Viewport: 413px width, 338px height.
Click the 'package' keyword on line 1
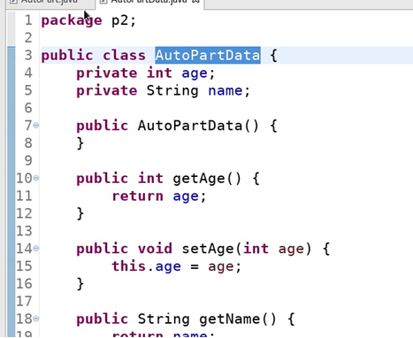[x=72, y=20]
